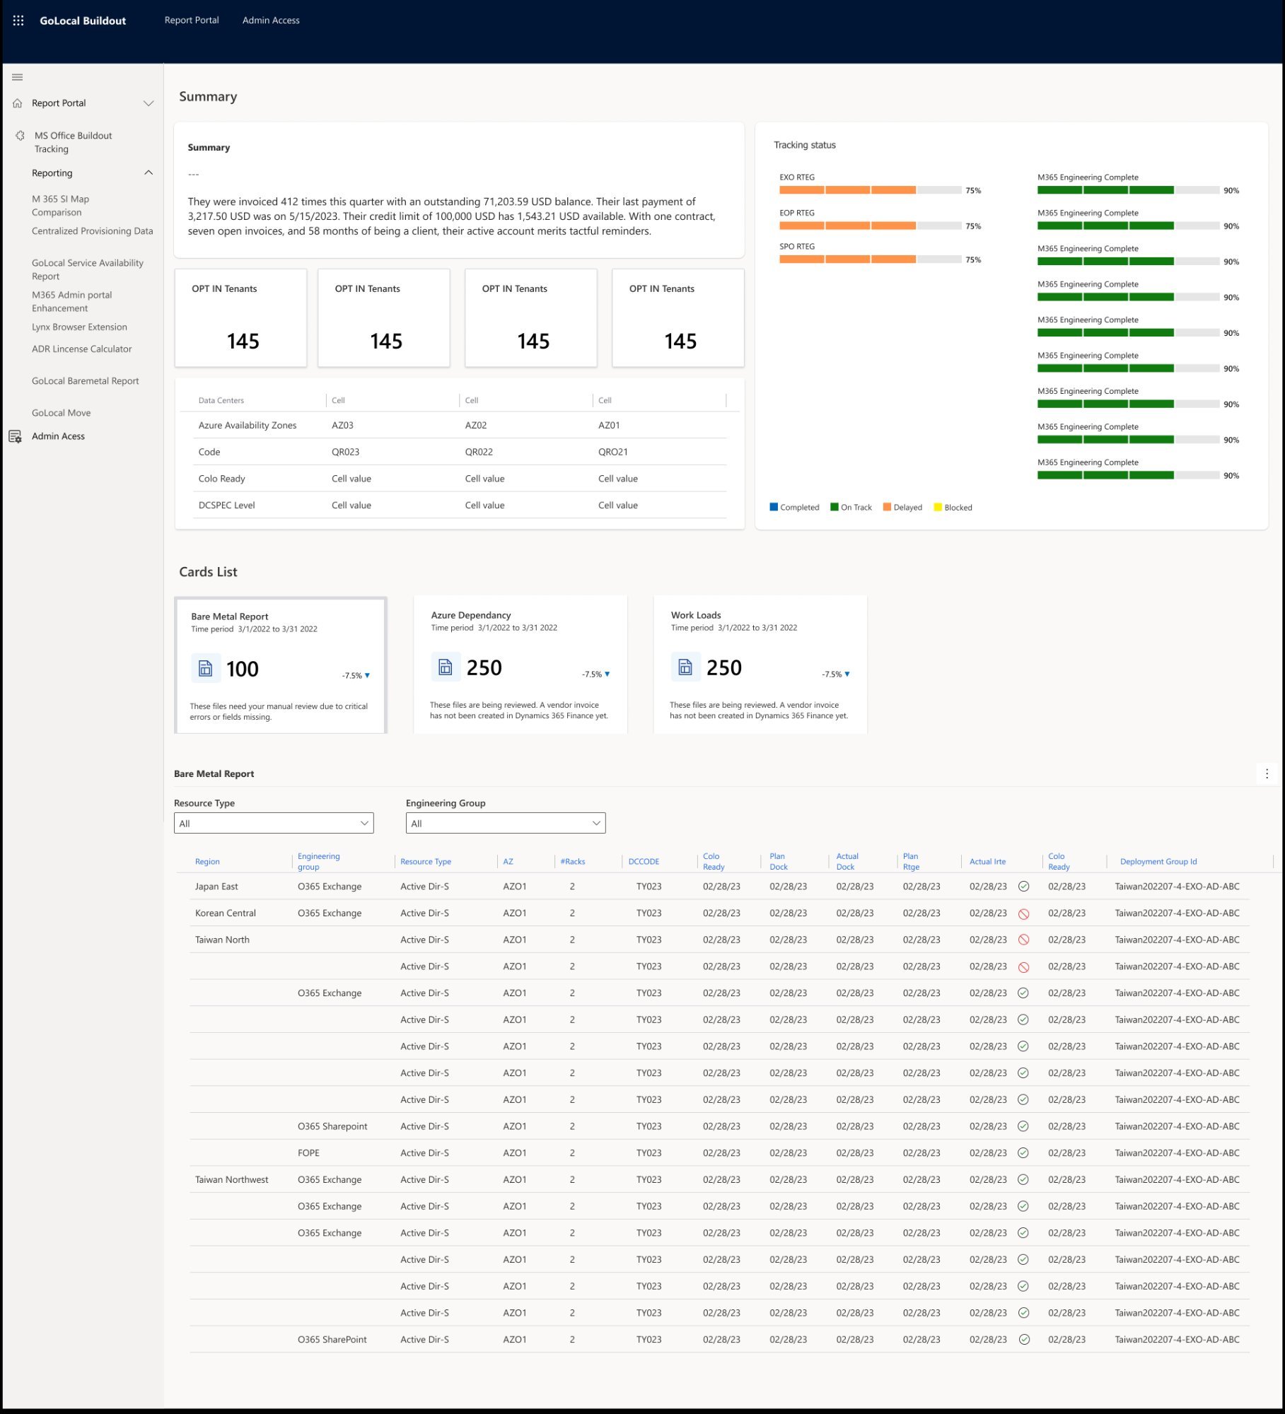Open the vertical ellipsis more options menu
Image resolution: width=1285 pixels, height=1414 pixels.
click(1266, 774)
